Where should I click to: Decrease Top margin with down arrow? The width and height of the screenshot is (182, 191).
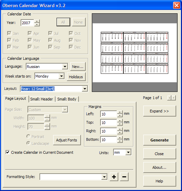120,124
